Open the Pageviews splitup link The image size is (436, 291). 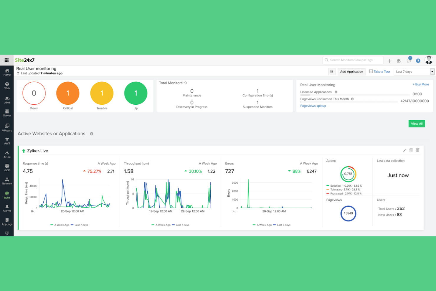(313, 106)
